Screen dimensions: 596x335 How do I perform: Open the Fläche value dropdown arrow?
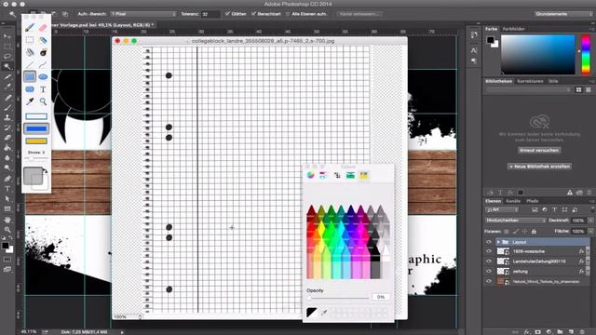click(x=590, y=231)
